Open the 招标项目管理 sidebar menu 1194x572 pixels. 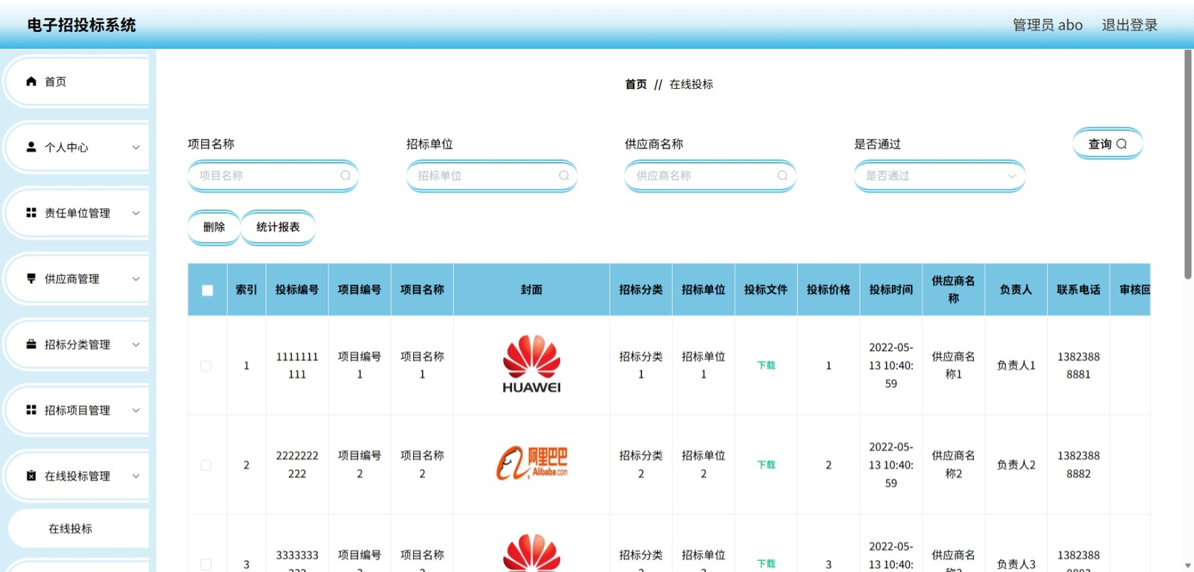77,410
